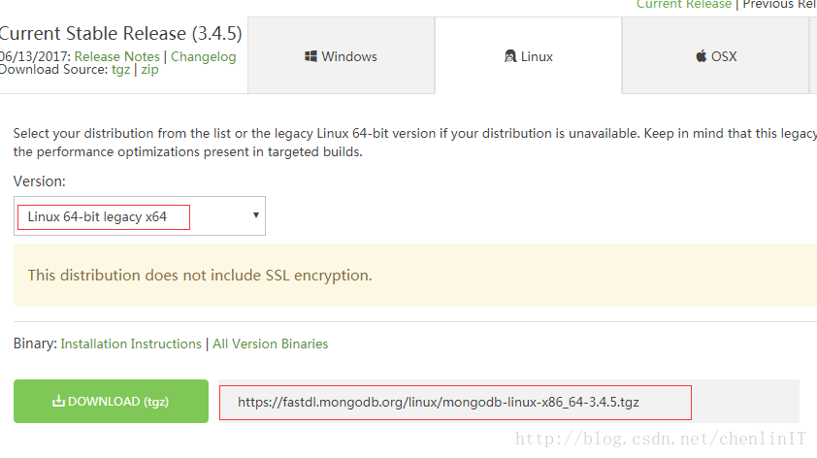The height and width of the screenshot is (458, 817).
Task: Open Installation Instructions link
Action: tap(131, 343)
